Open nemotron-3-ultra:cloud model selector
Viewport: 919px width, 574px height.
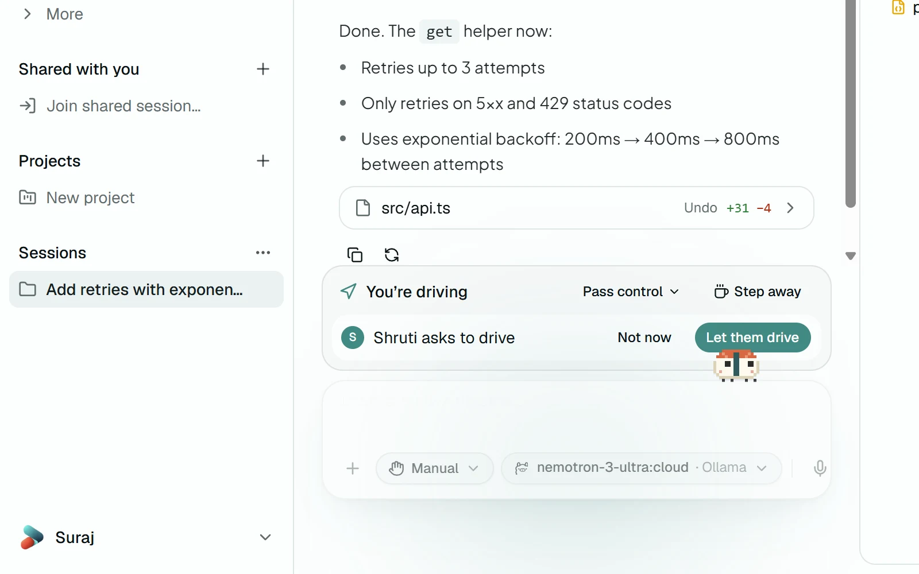[x=642, y=468]
